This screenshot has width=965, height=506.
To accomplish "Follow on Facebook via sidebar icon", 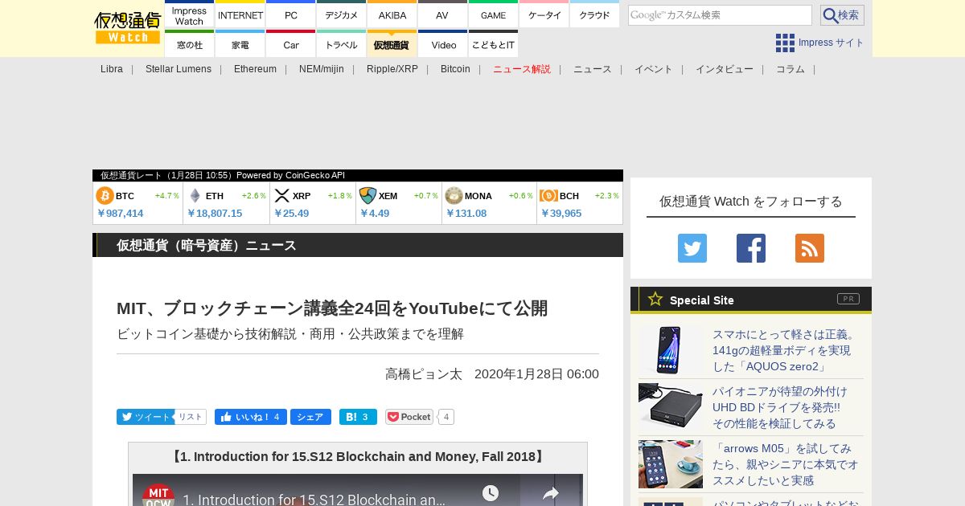I will pos(751,248).
